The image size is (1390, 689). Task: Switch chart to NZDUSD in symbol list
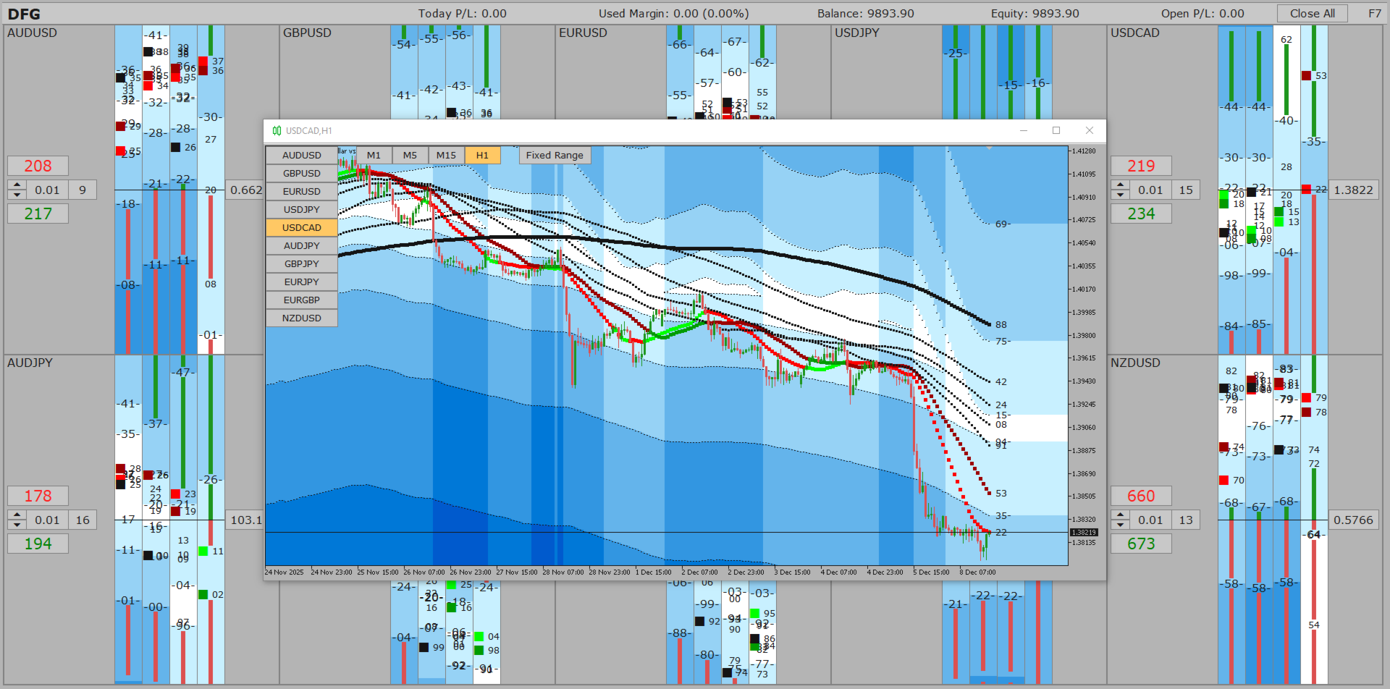[x=302, y=318]
